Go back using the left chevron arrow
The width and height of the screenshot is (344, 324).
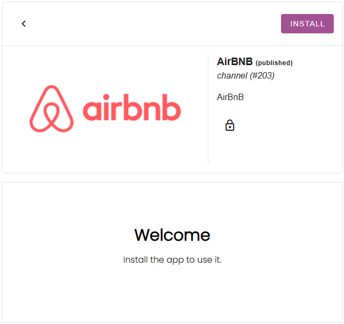point(24,24)
